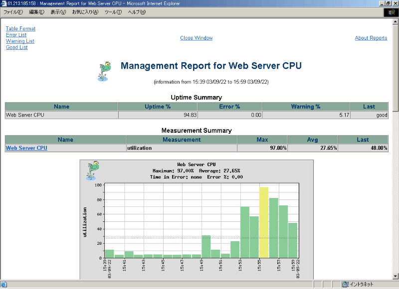Click the page icon at the status bar's left
Viewport: 399px width, 289px height.
(4, 285)
